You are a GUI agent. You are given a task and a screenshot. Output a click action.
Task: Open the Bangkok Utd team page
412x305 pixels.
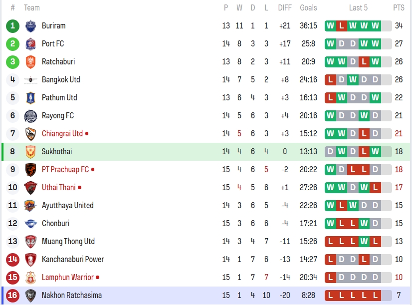click(x=61, y=80)
